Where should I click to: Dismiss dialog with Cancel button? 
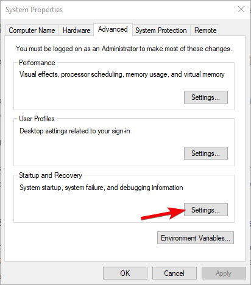(174, 273)
